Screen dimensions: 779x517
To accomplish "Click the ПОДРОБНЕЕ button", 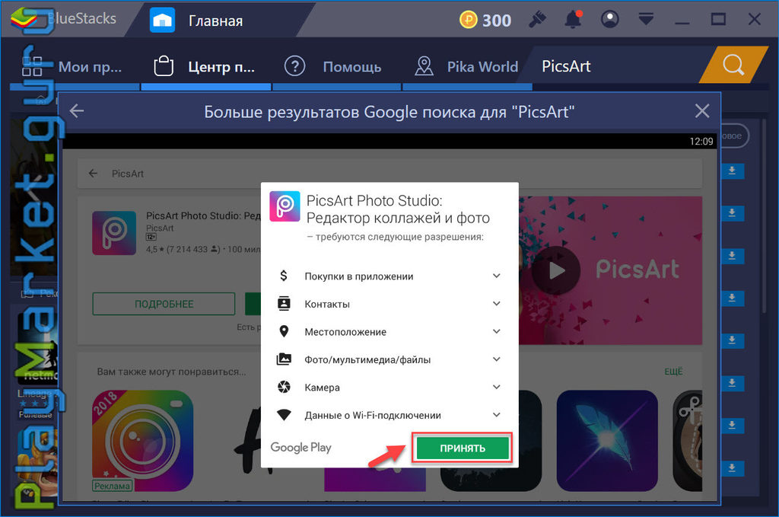I will (164, 304).
